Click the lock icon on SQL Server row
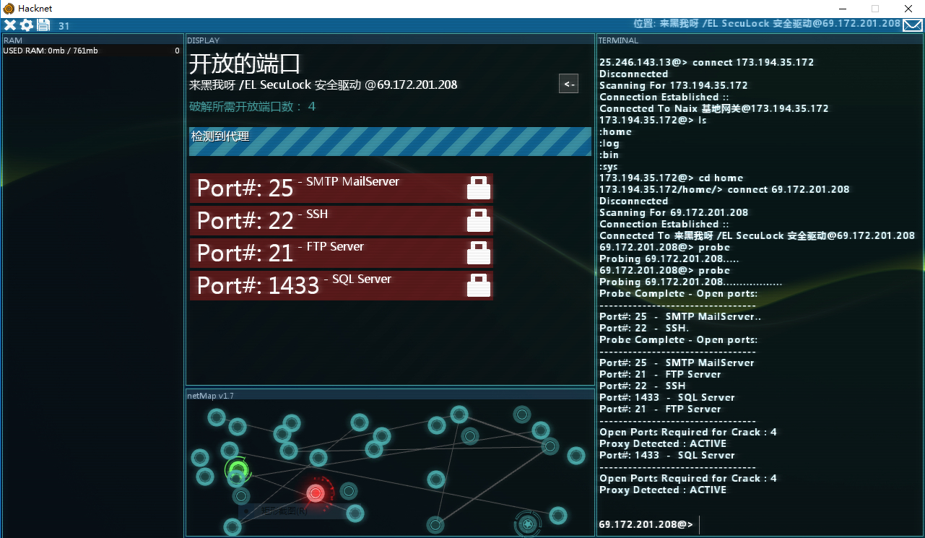The height and width of the screenshot is (538, 925). [x=479, y=285]
